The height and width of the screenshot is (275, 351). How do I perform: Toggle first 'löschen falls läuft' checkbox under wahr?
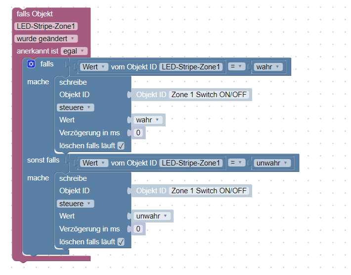pos(121,146)
